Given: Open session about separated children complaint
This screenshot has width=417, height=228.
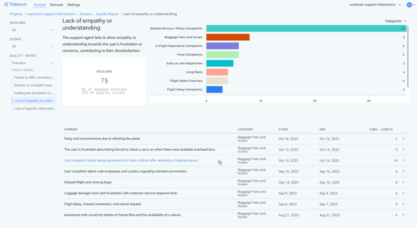Looking at the screenshot, I should pyautogui.click(x=131, y=160).
